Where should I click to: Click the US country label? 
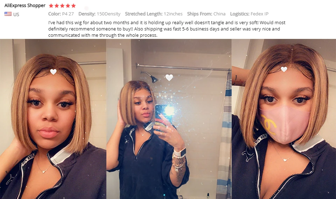click(16, 14)
